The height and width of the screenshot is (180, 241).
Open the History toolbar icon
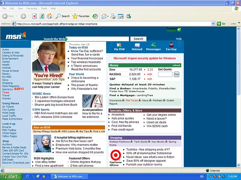pyautogui.click(x=95, y=16)
